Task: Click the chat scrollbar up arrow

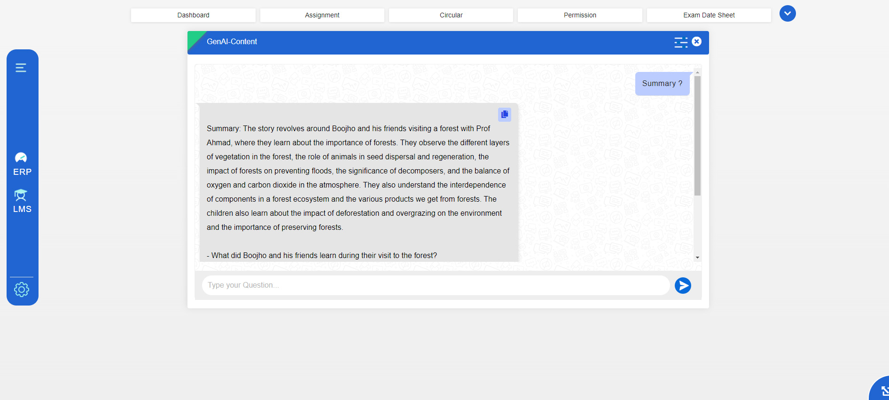Action: (x=697, y=72)
